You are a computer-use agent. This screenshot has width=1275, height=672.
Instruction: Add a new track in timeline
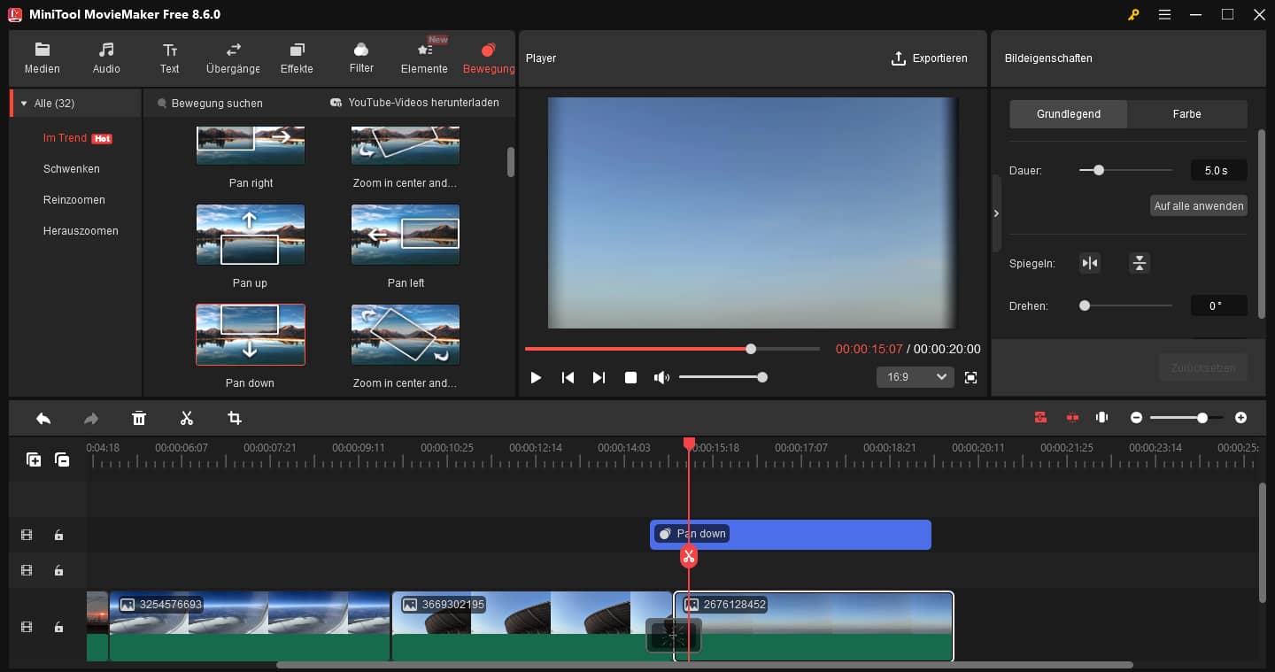point(34,460)
